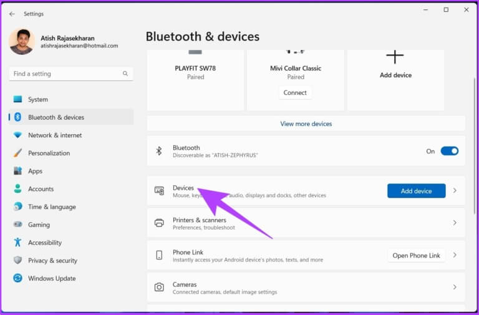
Task: Expand Devices row with the chevron
Action: click(455, 191)
